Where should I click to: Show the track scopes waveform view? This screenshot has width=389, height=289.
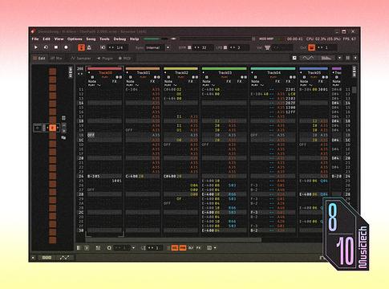tap(308, 58)
